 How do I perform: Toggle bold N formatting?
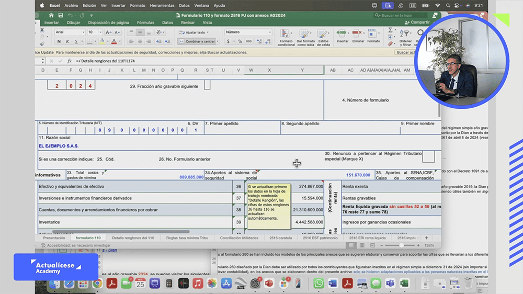click(59, 41)
